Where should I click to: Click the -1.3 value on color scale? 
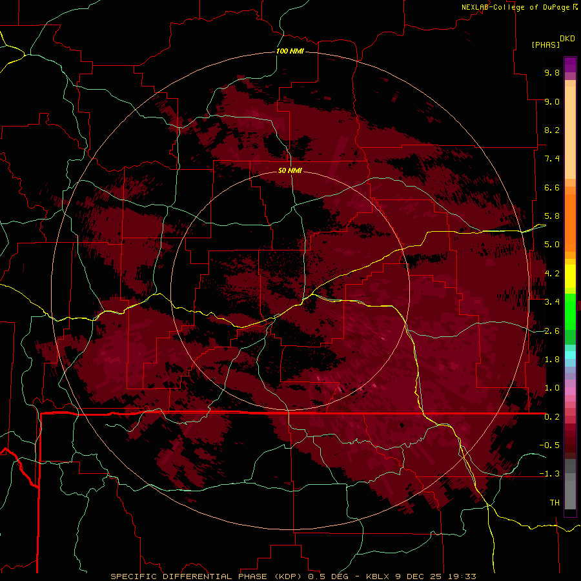click(549, 474)
